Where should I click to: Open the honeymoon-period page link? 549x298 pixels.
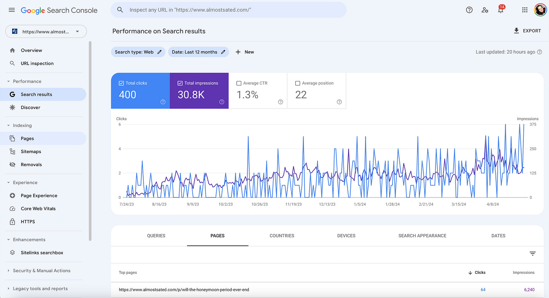(184, 289)
